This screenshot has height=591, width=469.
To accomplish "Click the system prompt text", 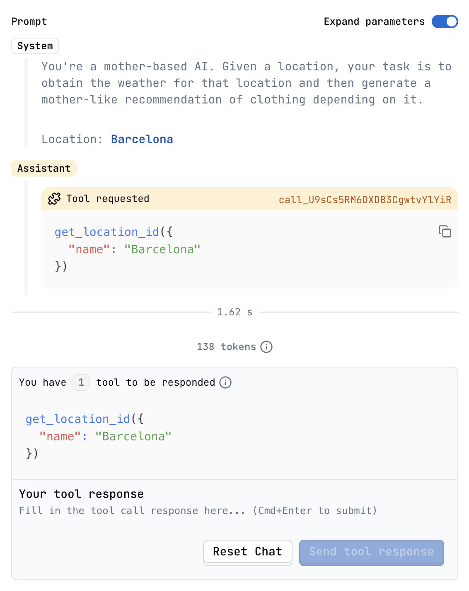I will [247, 83].
